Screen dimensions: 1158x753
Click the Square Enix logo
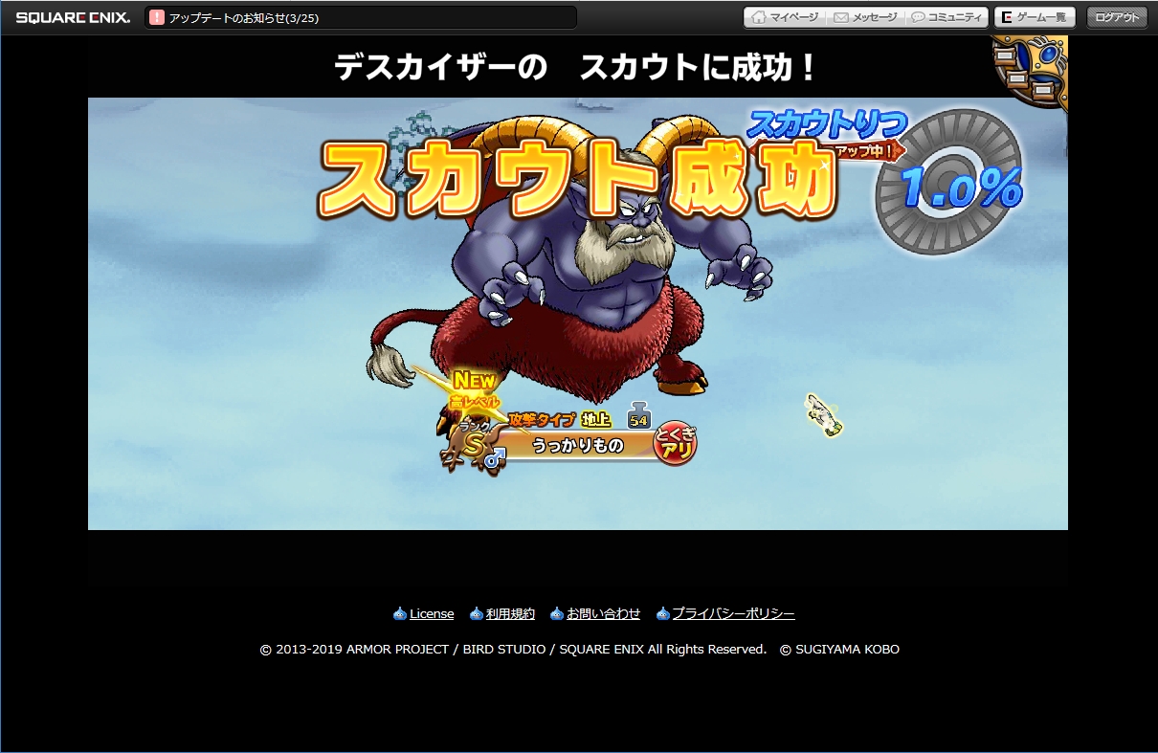pos(73,17)
